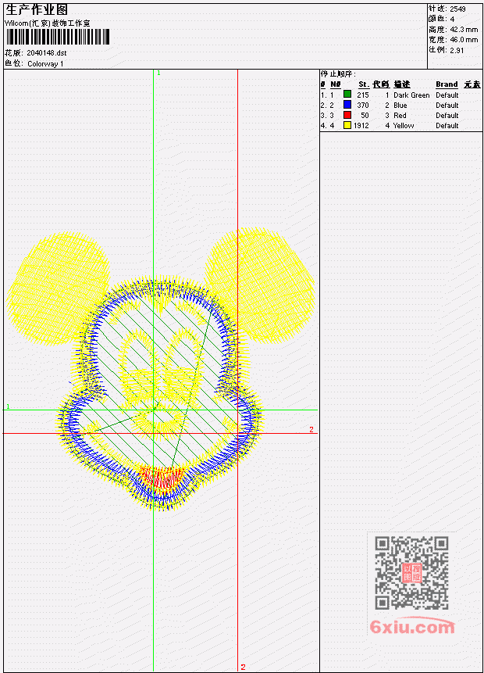This screenshot has width=484, height=673.
Task: Click the '停止顺序:' stop sequence heading
Action: [338, 74]
